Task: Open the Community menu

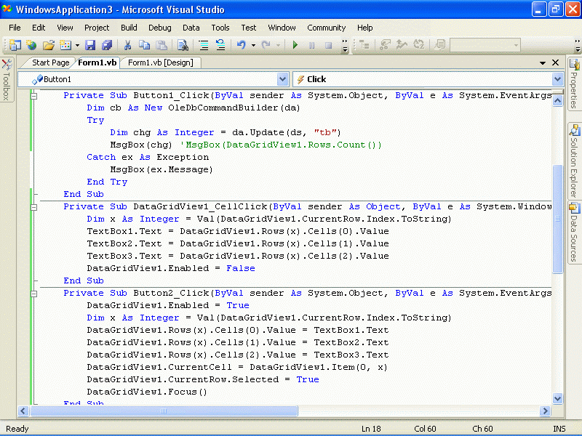Action: (x=326, y=28)
